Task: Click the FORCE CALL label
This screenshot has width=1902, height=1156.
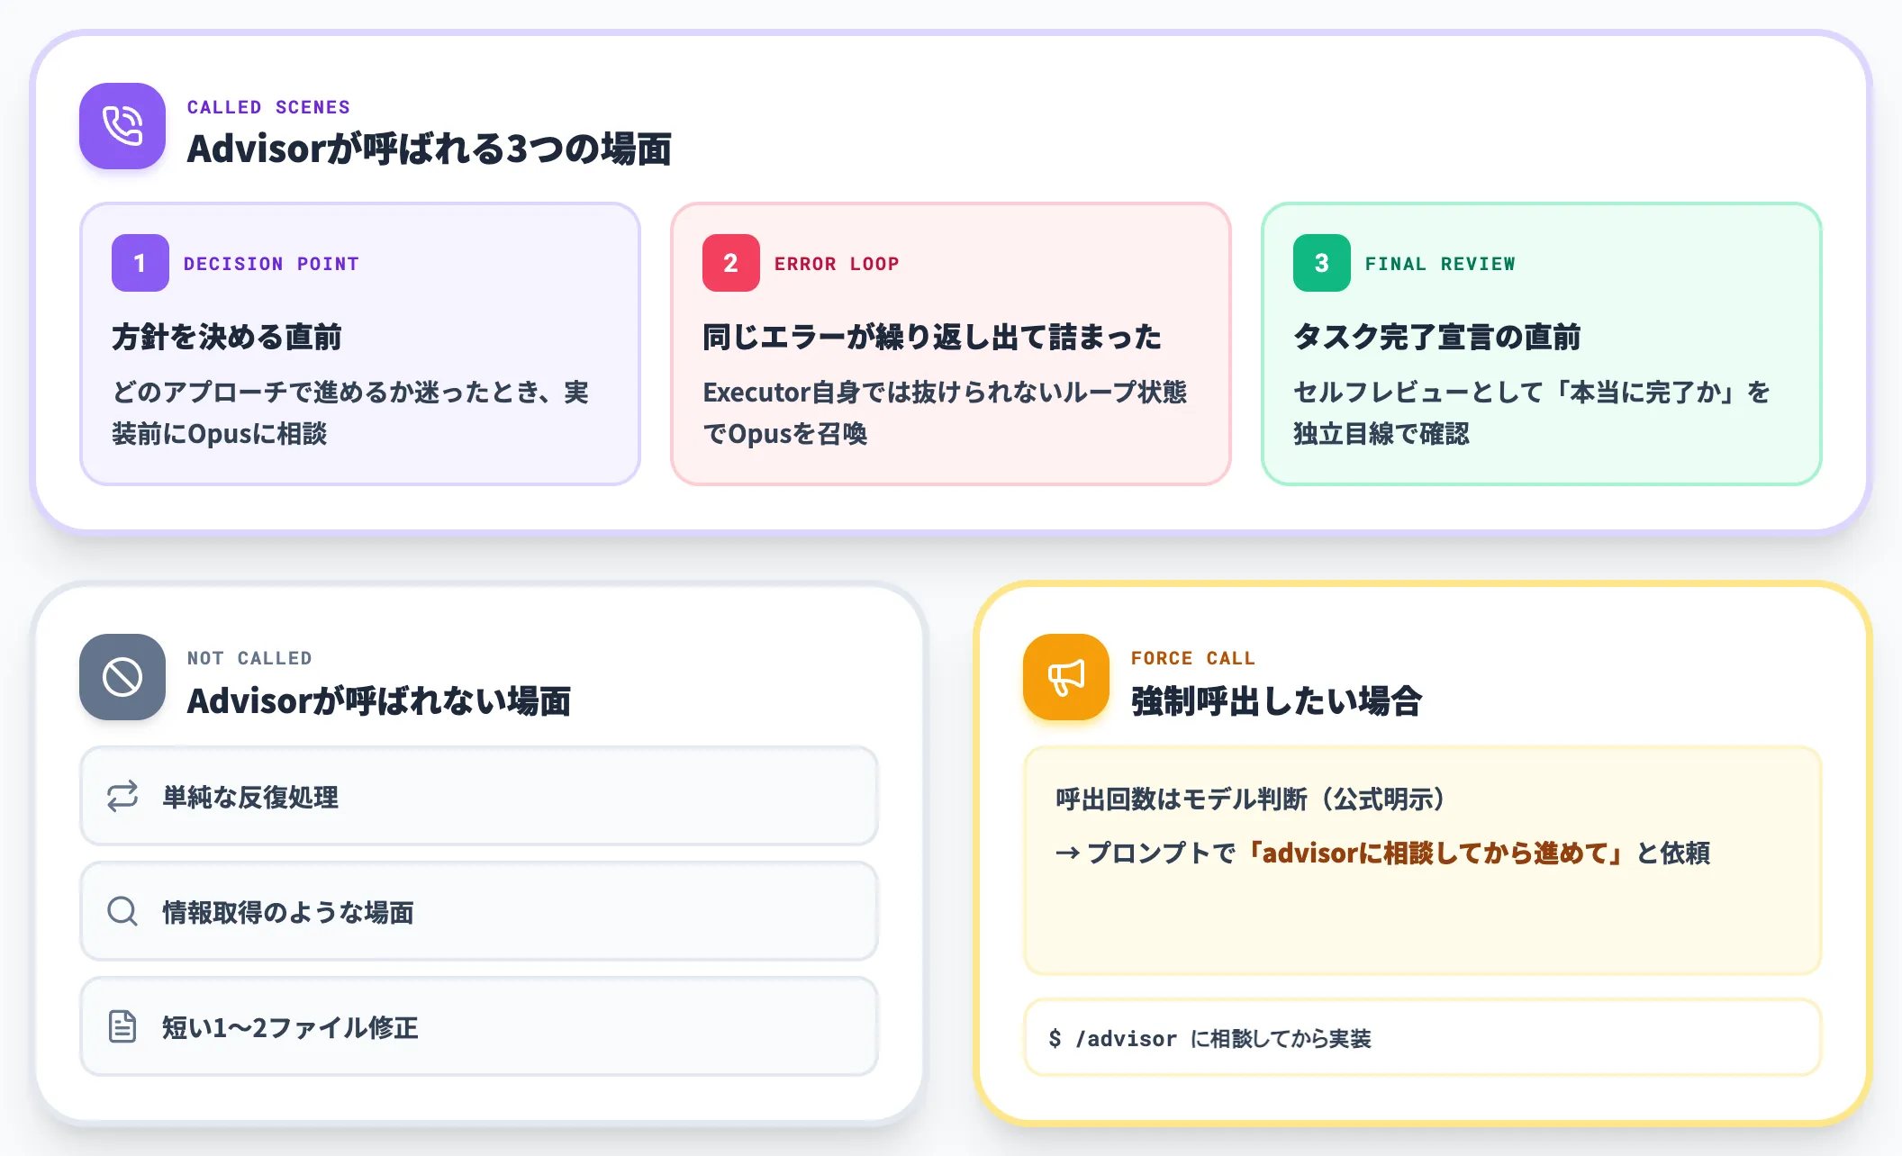Action: point(1193,658)
